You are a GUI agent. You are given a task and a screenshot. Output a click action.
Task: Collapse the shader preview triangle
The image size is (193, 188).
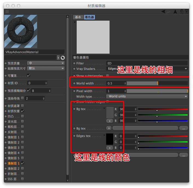(x=74, y=22)
